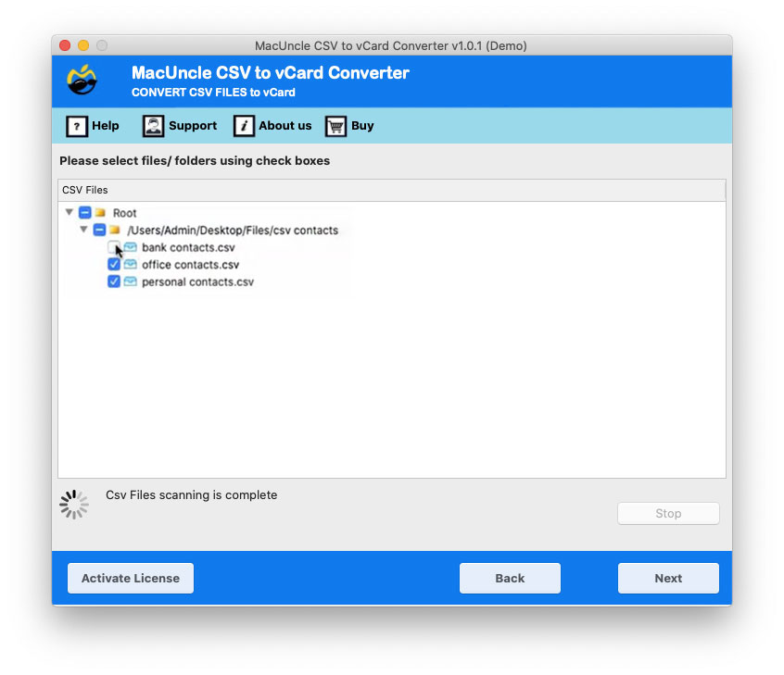Click the csv contacts folder icon
The width and height of the screenshot is (784, 675).
[115, 230]
